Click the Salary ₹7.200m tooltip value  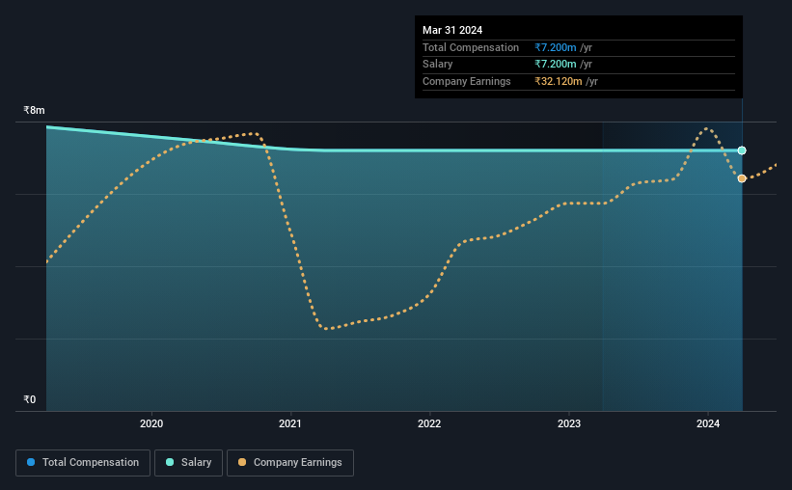[555, 65]
